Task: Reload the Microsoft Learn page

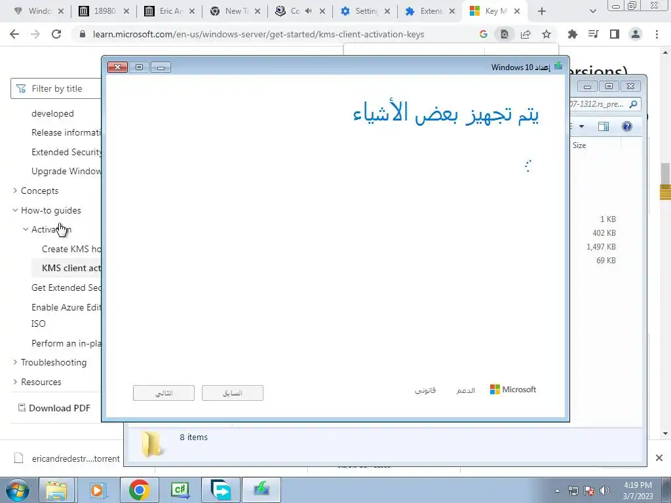Action: click(x=56, y=34)
